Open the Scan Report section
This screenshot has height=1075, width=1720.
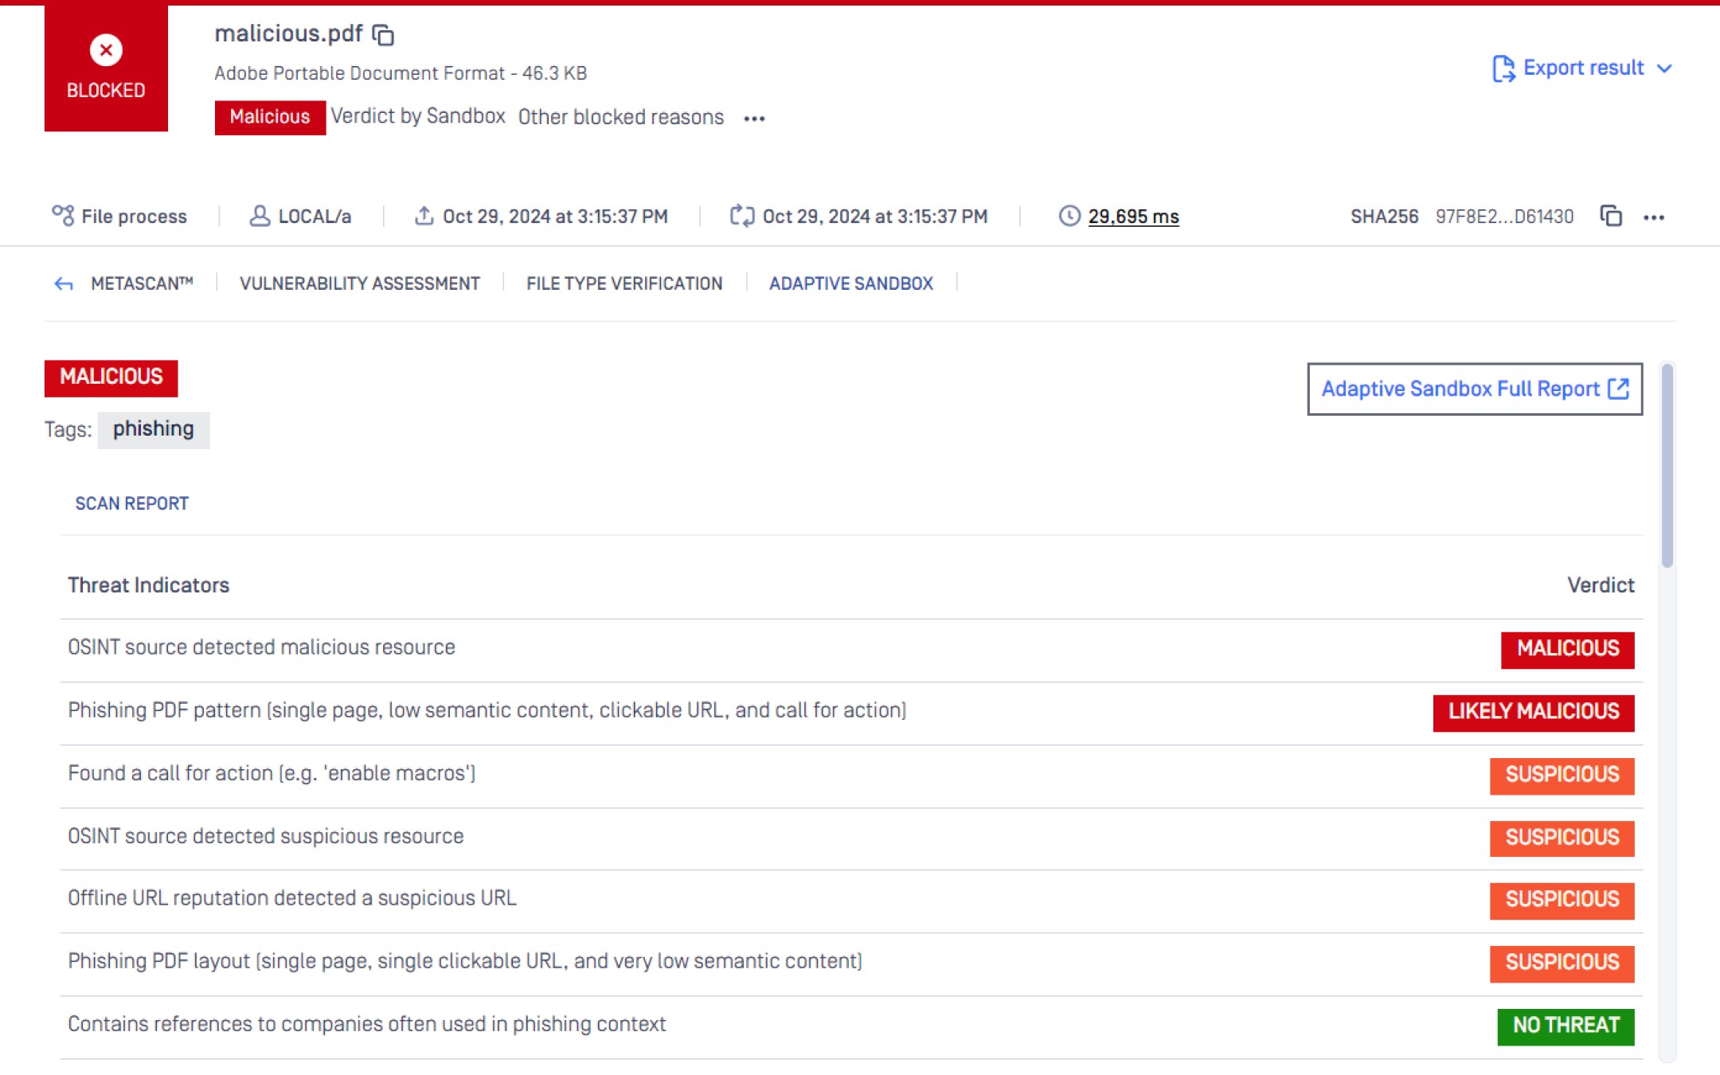click(x=131, y=502)
